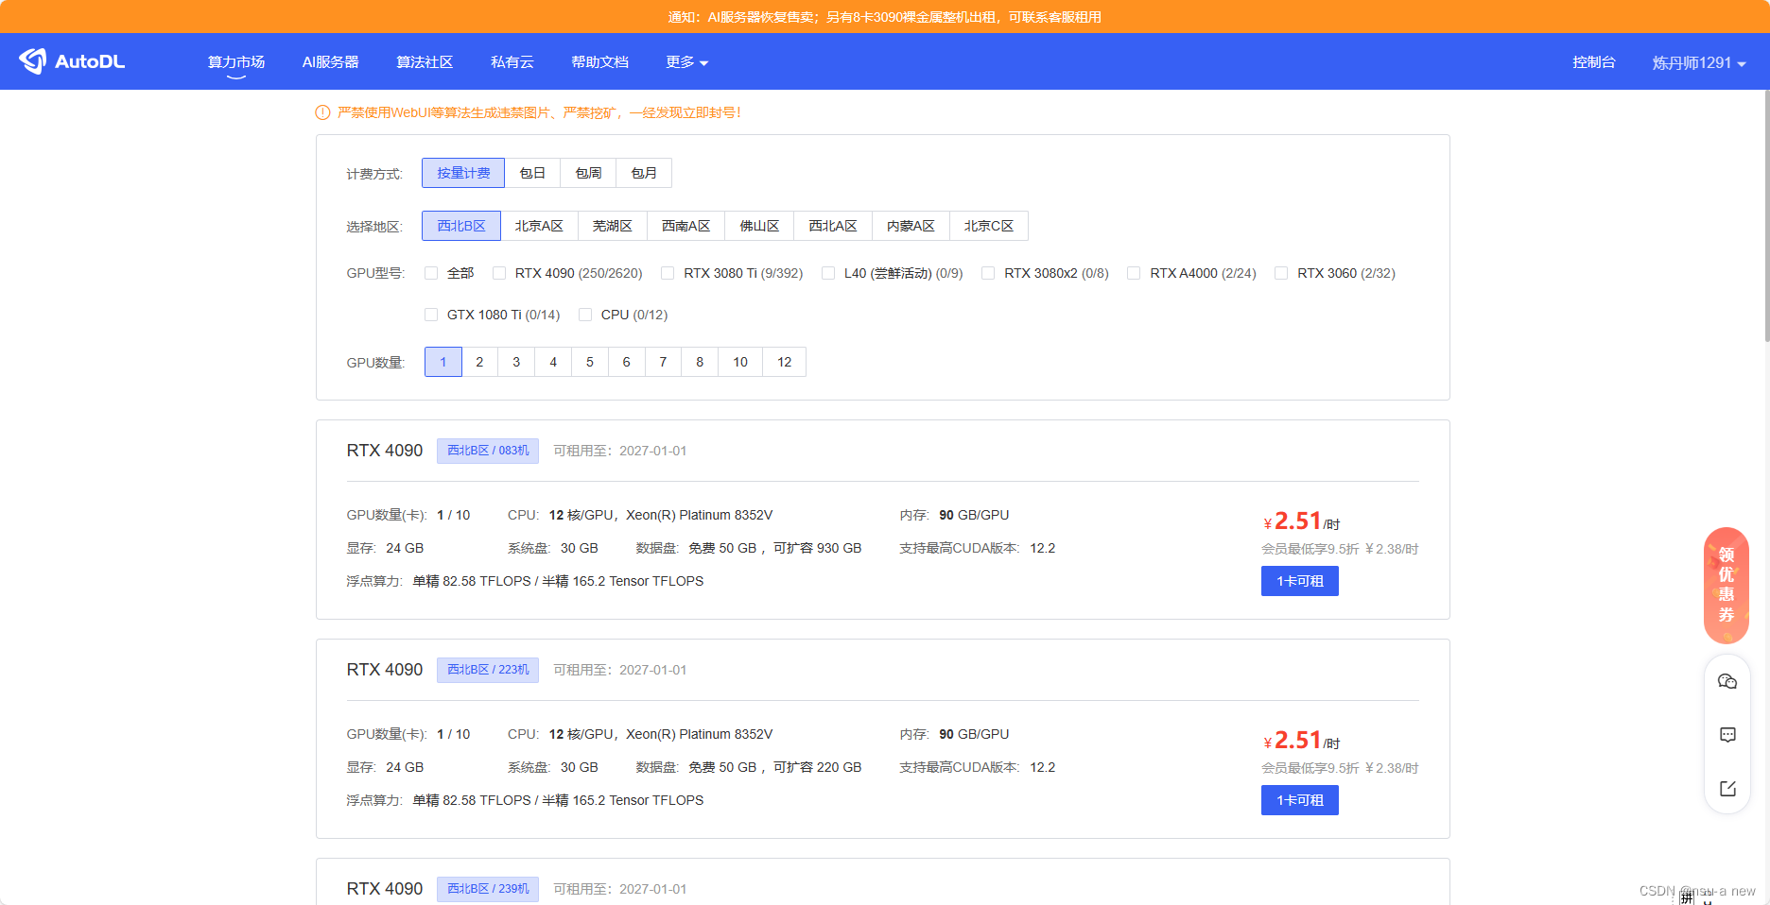Open AI服务器 in the nav bar
This screenshot has height=905, width=1770.
330,62
